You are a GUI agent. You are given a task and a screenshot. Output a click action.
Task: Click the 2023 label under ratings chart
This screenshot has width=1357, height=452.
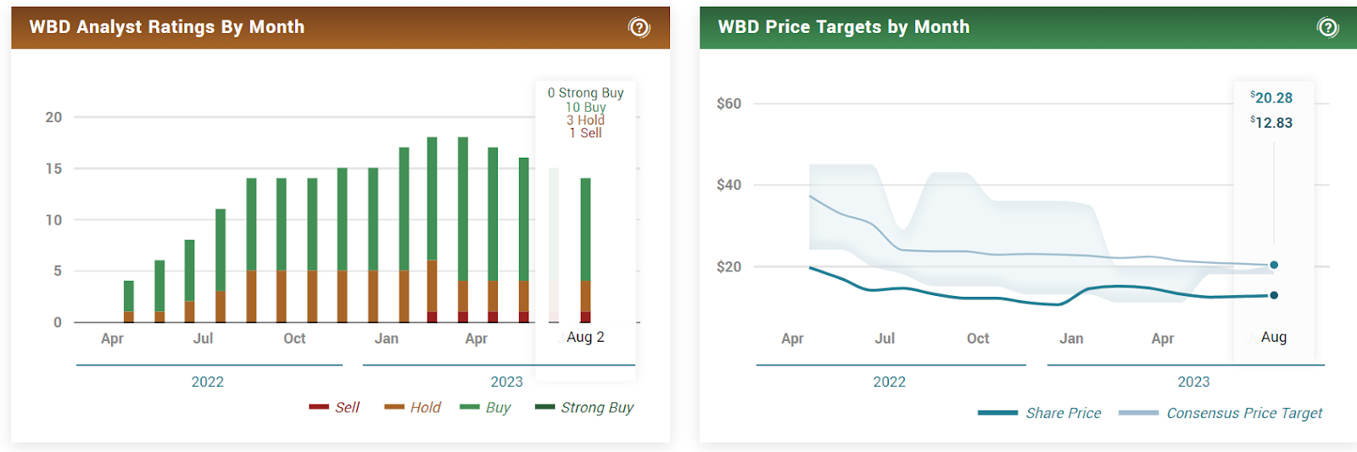tap(506, 382)
